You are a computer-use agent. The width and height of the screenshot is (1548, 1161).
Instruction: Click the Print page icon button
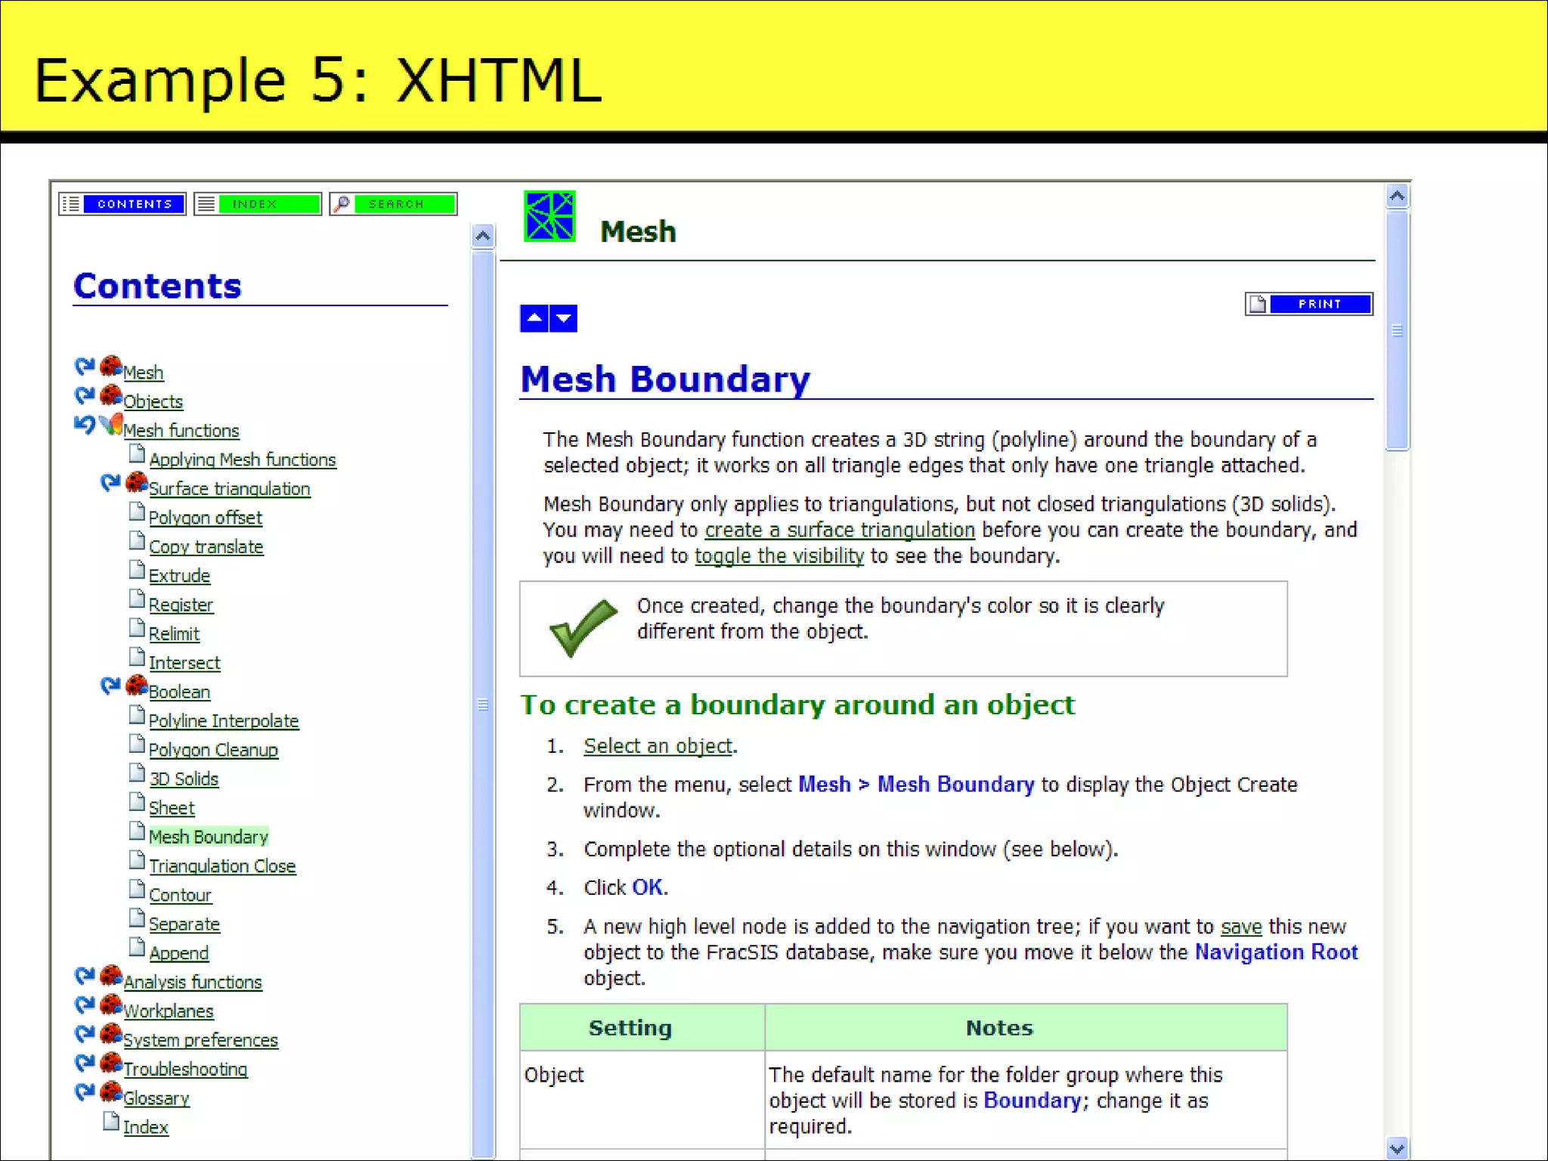(x=1258, y=304)
